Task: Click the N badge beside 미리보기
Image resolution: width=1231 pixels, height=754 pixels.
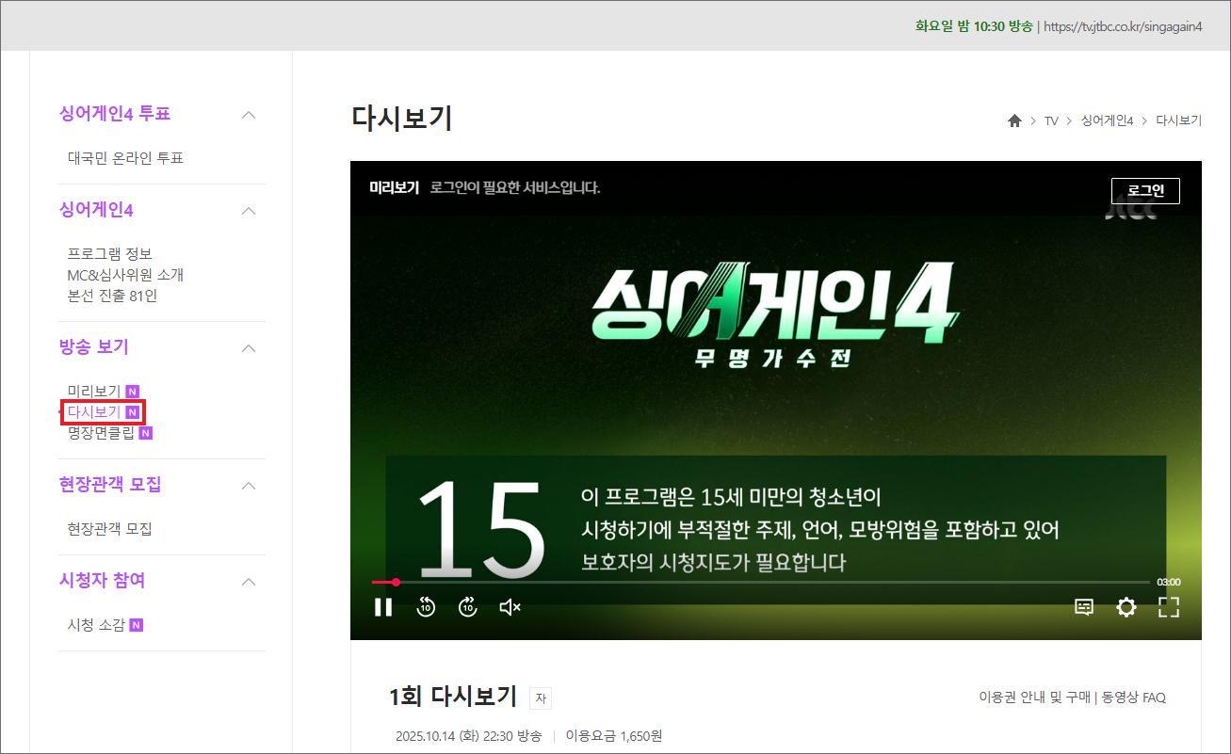Action: coord(133,392)
